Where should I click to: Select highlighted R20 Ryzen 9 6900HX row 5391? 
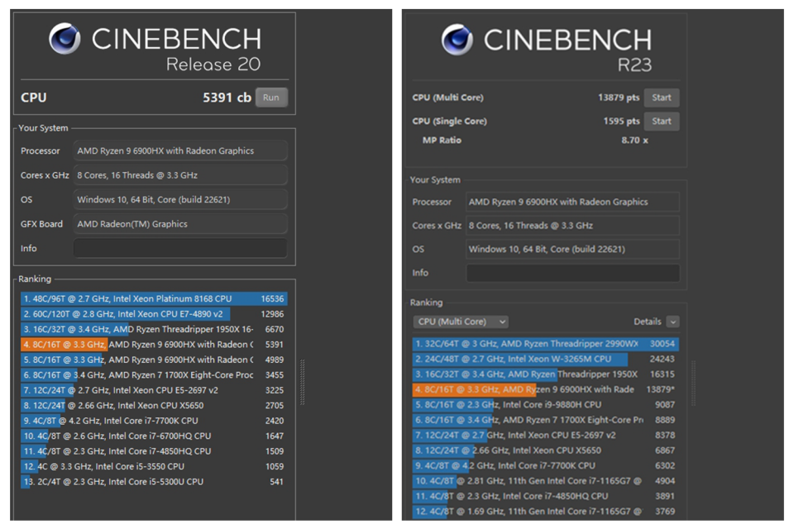[154, 344]
